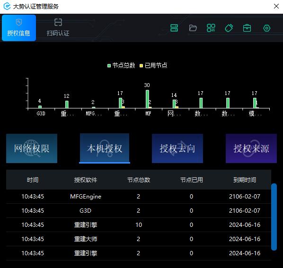Viewport: 283px width, 268px height.
Task: Click the G3D bar in chart
Action: pos(40,107)
